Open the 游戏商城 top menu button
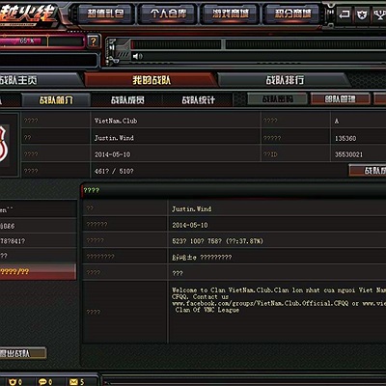Screen dimensions: 386x386 (231, 14)
